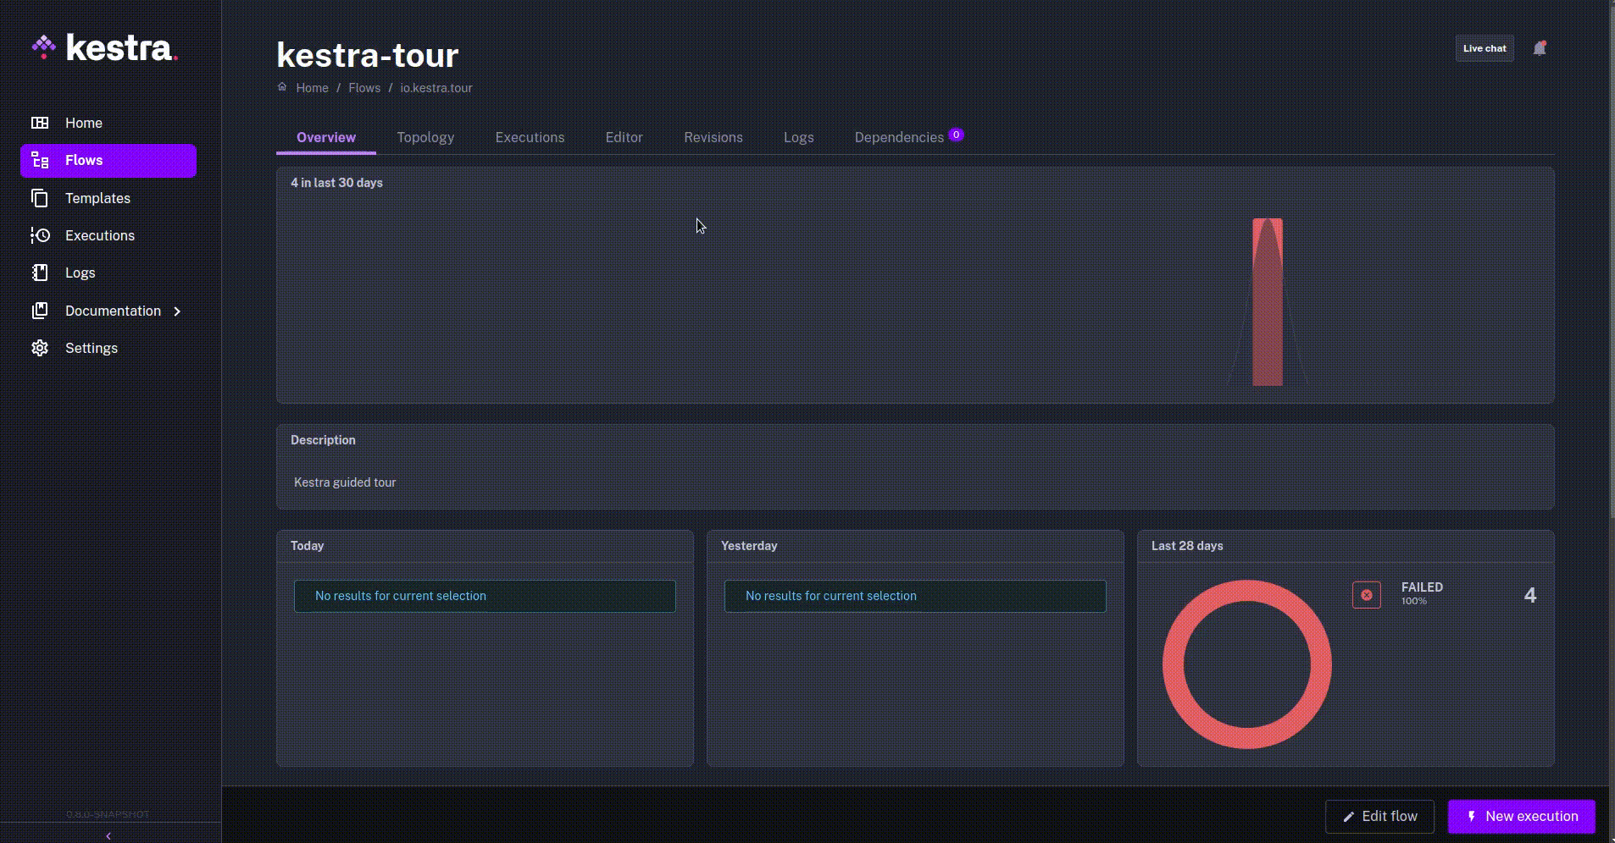Click the Edit flow button
The image size is (1615, 843).
pyautogui.click(x=1379, y=816)
